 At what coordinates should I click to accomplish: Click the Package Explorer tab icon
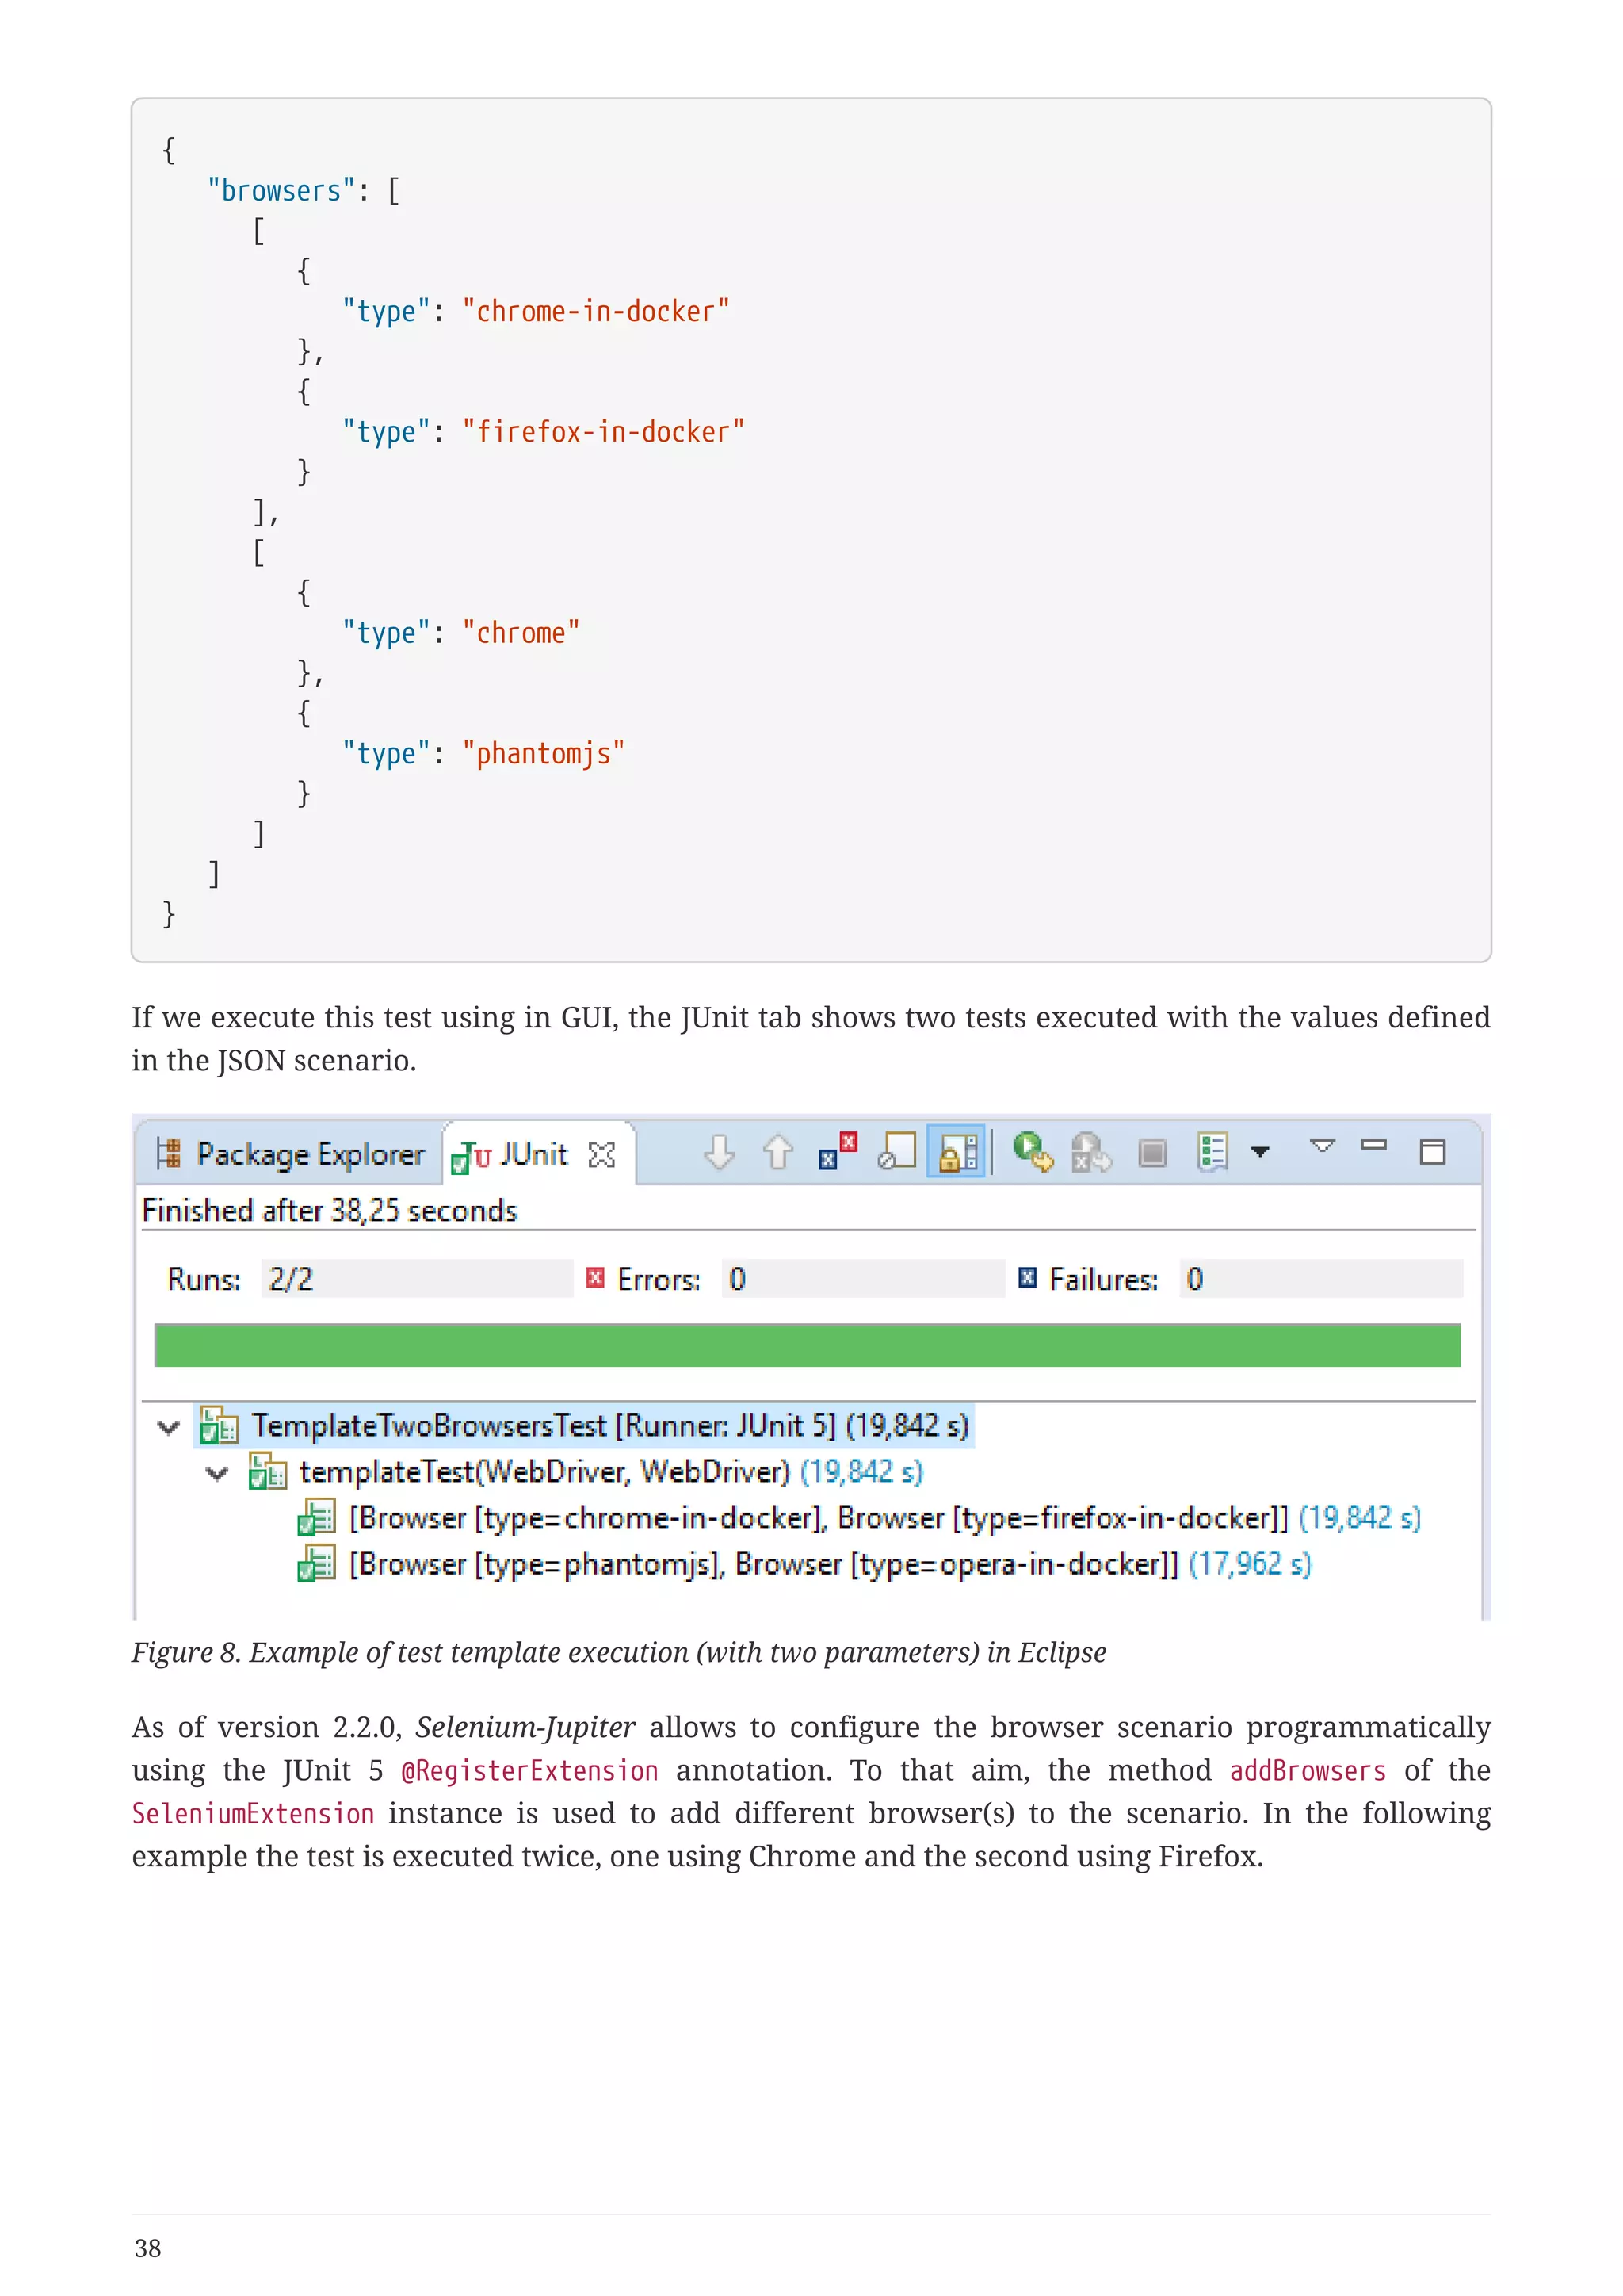coord(169,1154)
